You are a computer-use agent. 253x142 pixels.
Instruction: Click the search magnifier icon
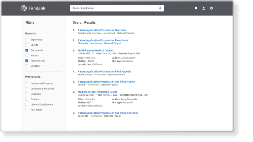click(160, 8)
